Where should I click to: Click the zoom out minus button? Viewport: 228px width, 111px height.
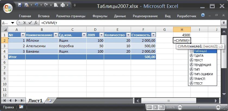click(180, 107)
